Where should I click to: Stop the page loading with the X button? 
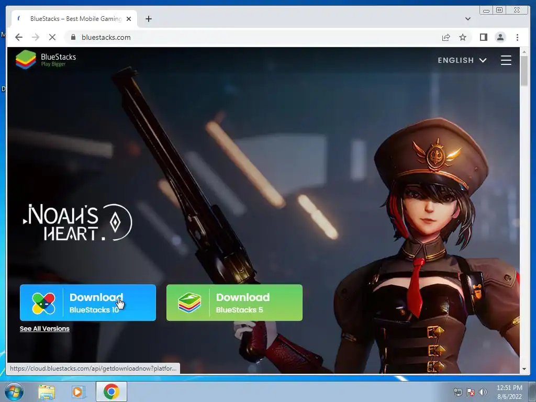[x=52, y=37]
